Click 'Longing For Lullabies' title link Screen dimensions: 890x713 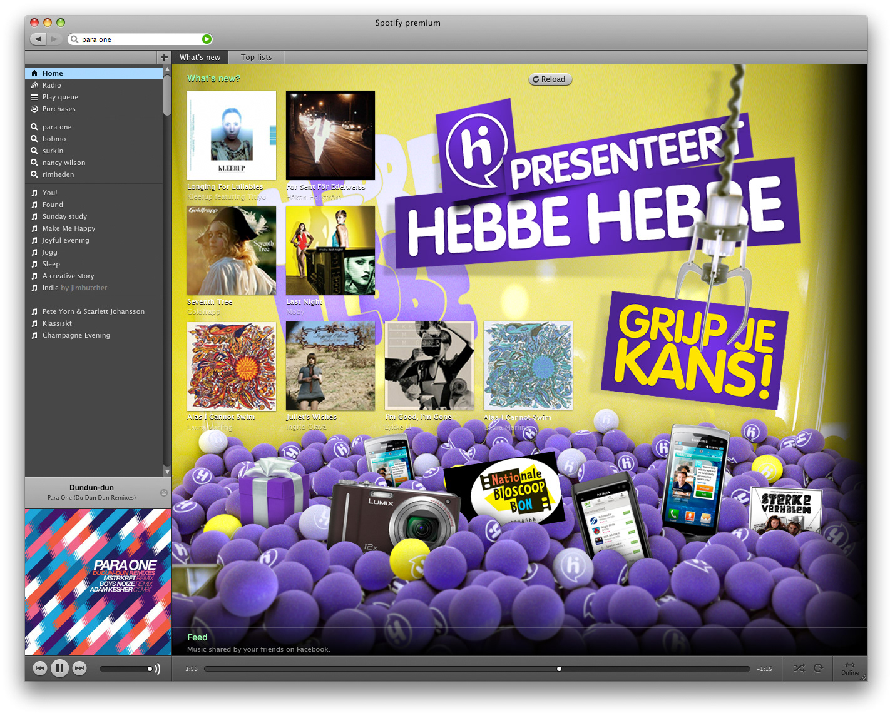(x=225, y=186)
